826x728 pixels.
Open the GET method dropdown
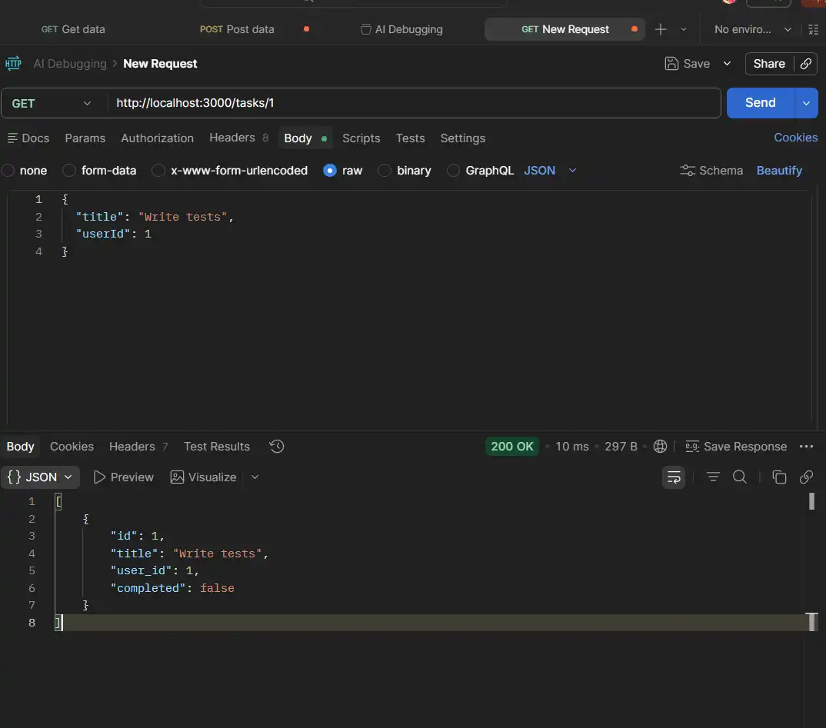52,103
